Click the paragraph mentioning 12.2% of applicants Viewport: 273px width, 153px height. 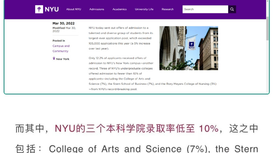point(152,73)
